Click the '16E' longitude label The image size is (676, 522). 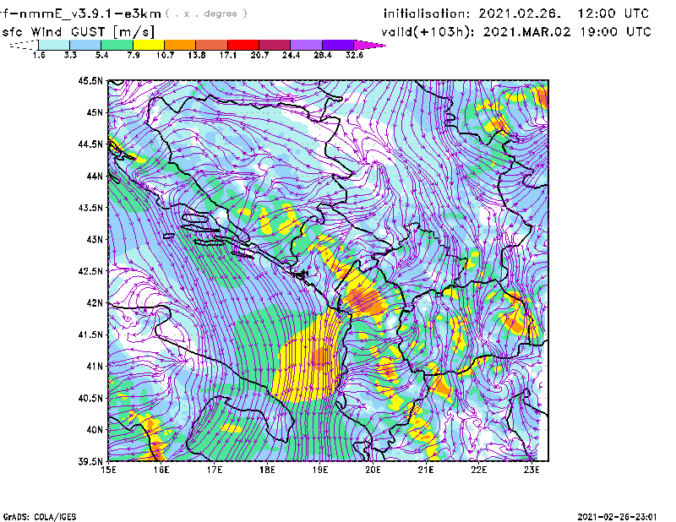pyautogui.click(x=161, y=470)
